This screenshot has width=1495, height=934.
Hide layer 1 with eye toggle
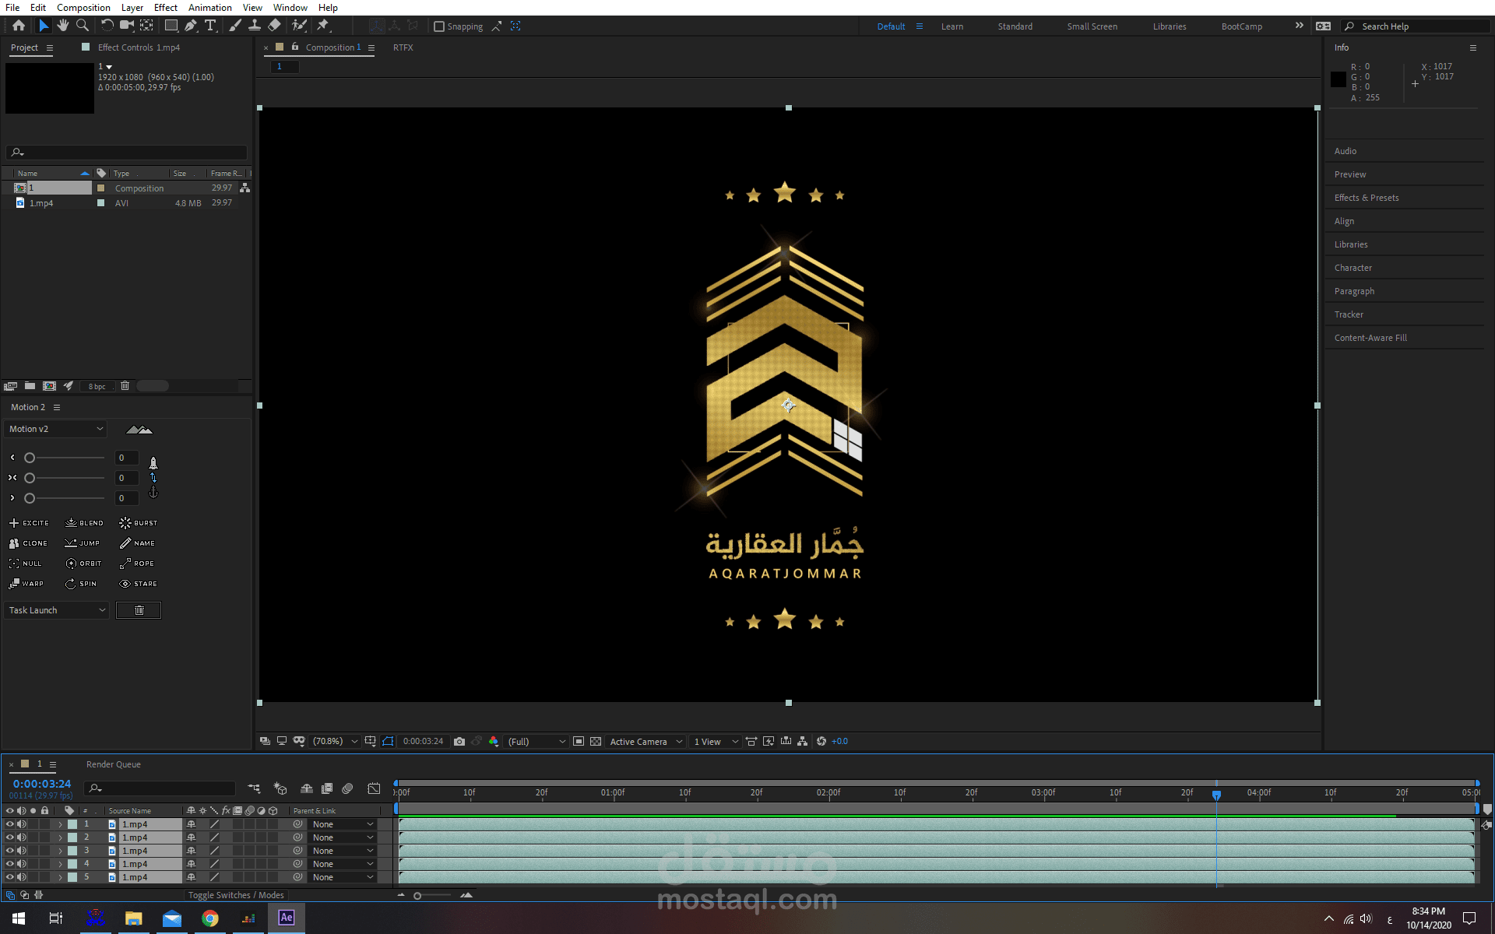click(10, 824)
